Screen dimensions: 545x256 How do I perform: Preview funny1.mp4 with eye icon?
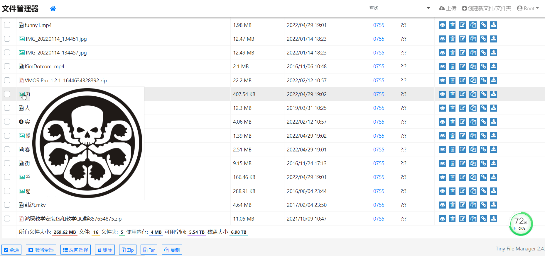(442, 25)
